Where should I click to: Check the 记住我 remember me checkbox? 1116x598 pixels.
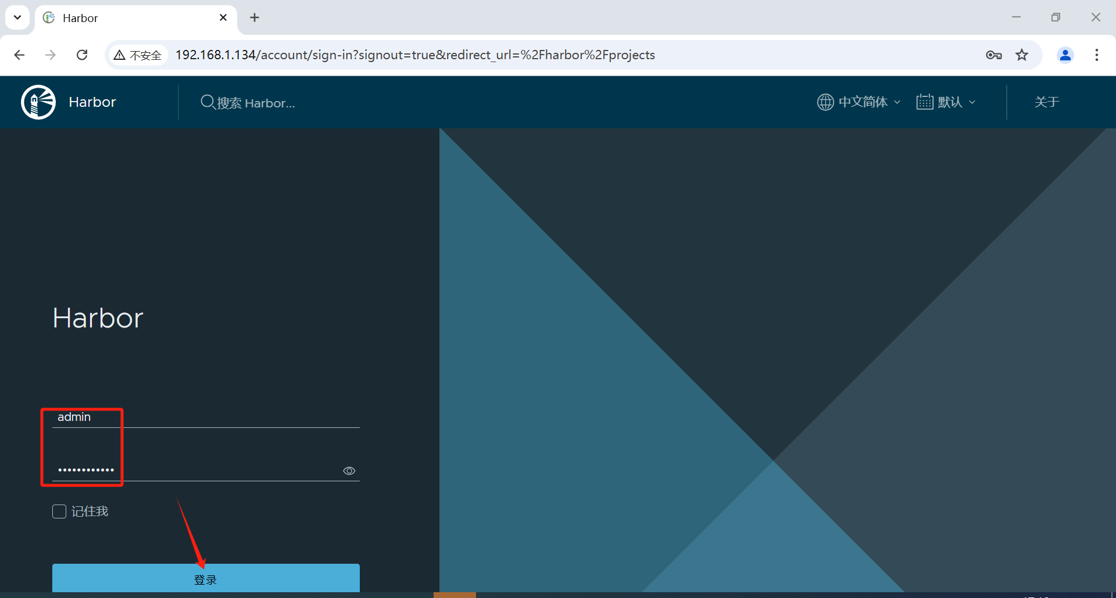[x=59, y=511]
